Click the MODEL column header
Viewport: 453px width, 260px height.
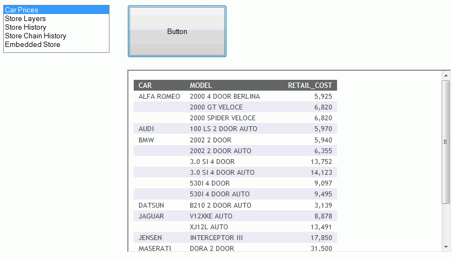click(201, 86)
